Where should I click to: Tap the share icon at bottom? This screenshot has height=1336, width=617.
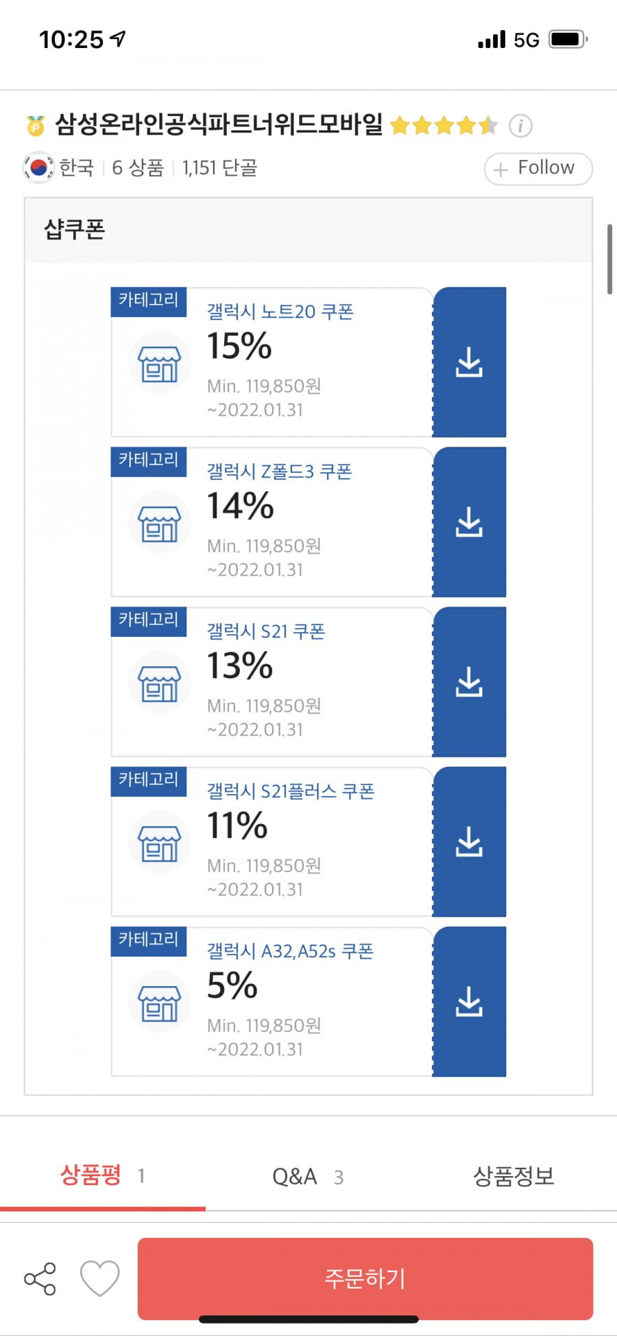pos(40,1278)
